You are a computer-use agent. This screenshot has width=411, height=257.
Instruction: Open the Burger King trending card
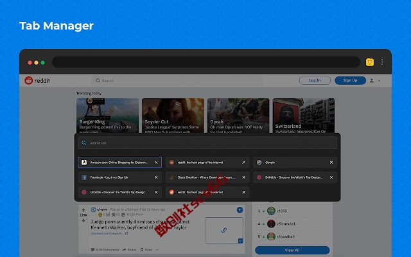pyautogui.click(x=107, y=116)
